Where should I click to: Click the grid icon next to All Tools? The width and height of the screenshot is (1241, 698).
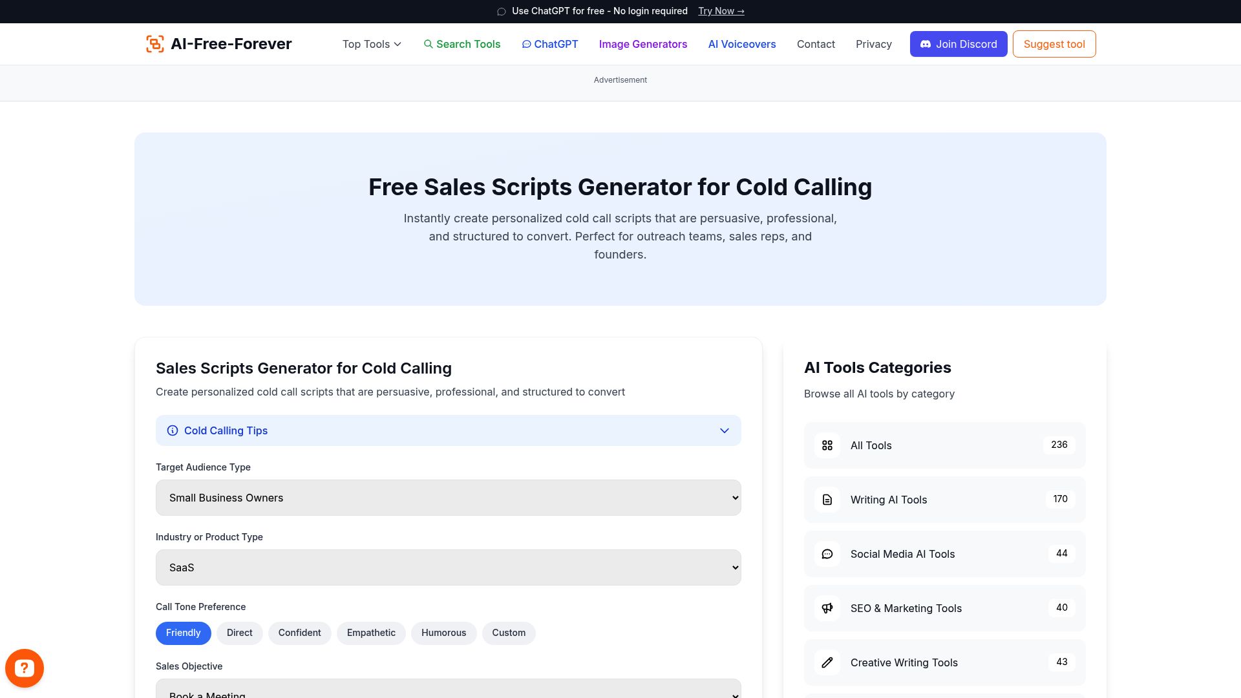[827, 445]
